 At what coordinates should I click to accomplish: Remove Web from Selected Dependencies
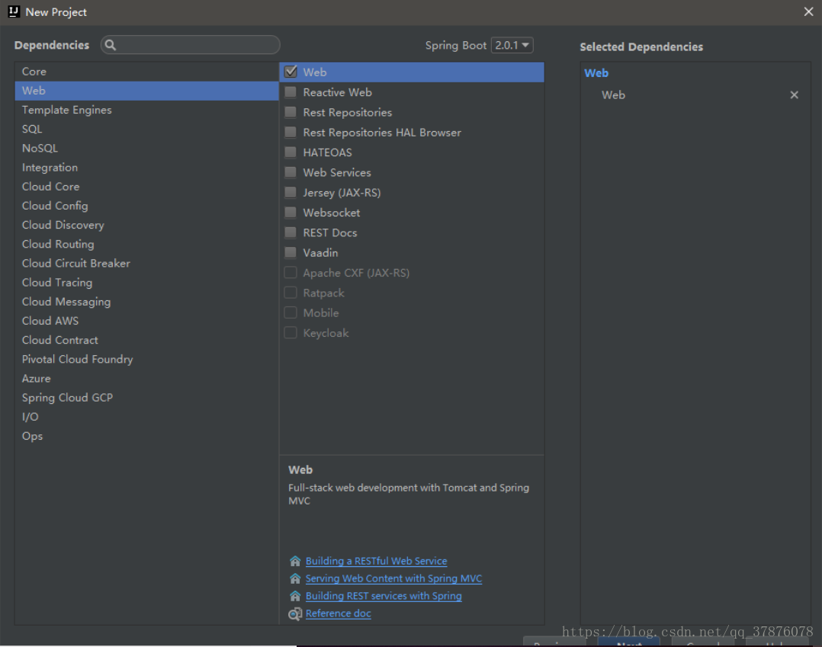(795, 94)
